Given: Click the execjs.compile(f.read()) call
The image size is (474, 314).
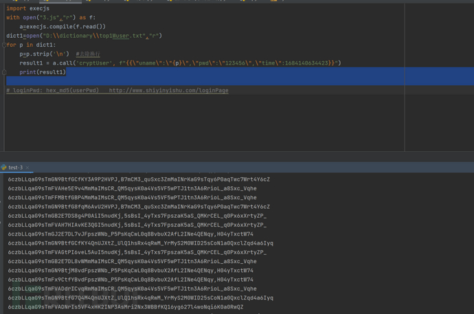Looking at the screenshot, I should tap(65, 27).
